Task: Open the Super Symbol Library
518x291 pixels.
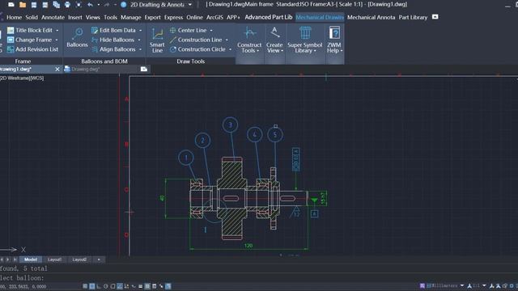Action: point(305,40)
